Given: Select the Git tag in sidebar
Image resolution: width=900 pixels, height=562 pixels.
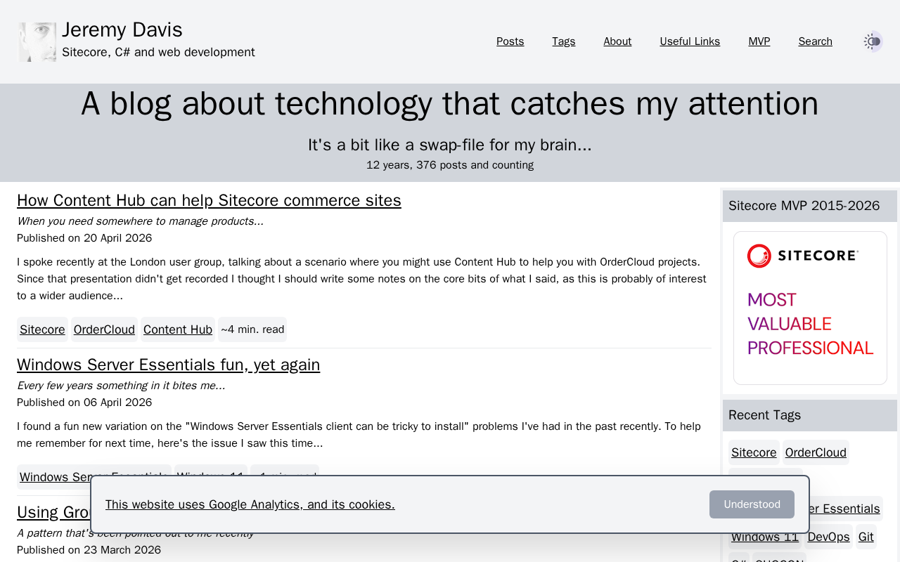Looking at the screenshot, I should [866, 537].
